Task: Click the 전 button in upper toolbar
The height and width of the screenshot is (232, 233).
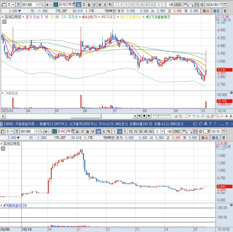Action: (x=18, y=5)
